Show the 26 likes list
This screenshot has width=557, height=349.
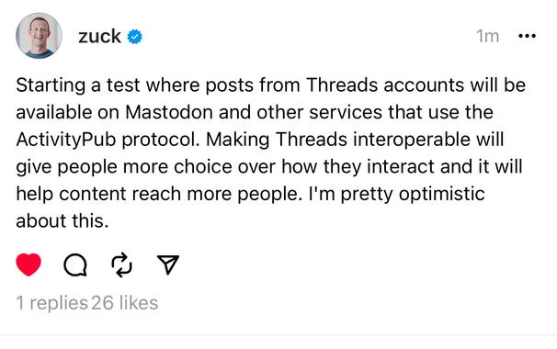coord(125,303)
